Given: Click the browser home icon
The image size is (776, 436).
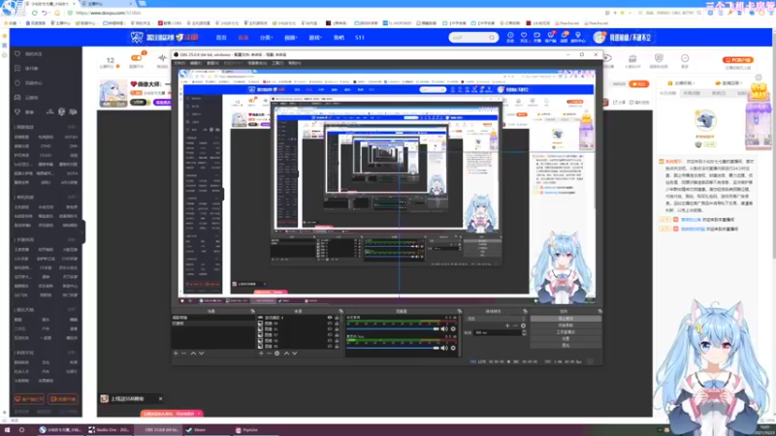Looking at the screenshot, I should pos(57,13).
